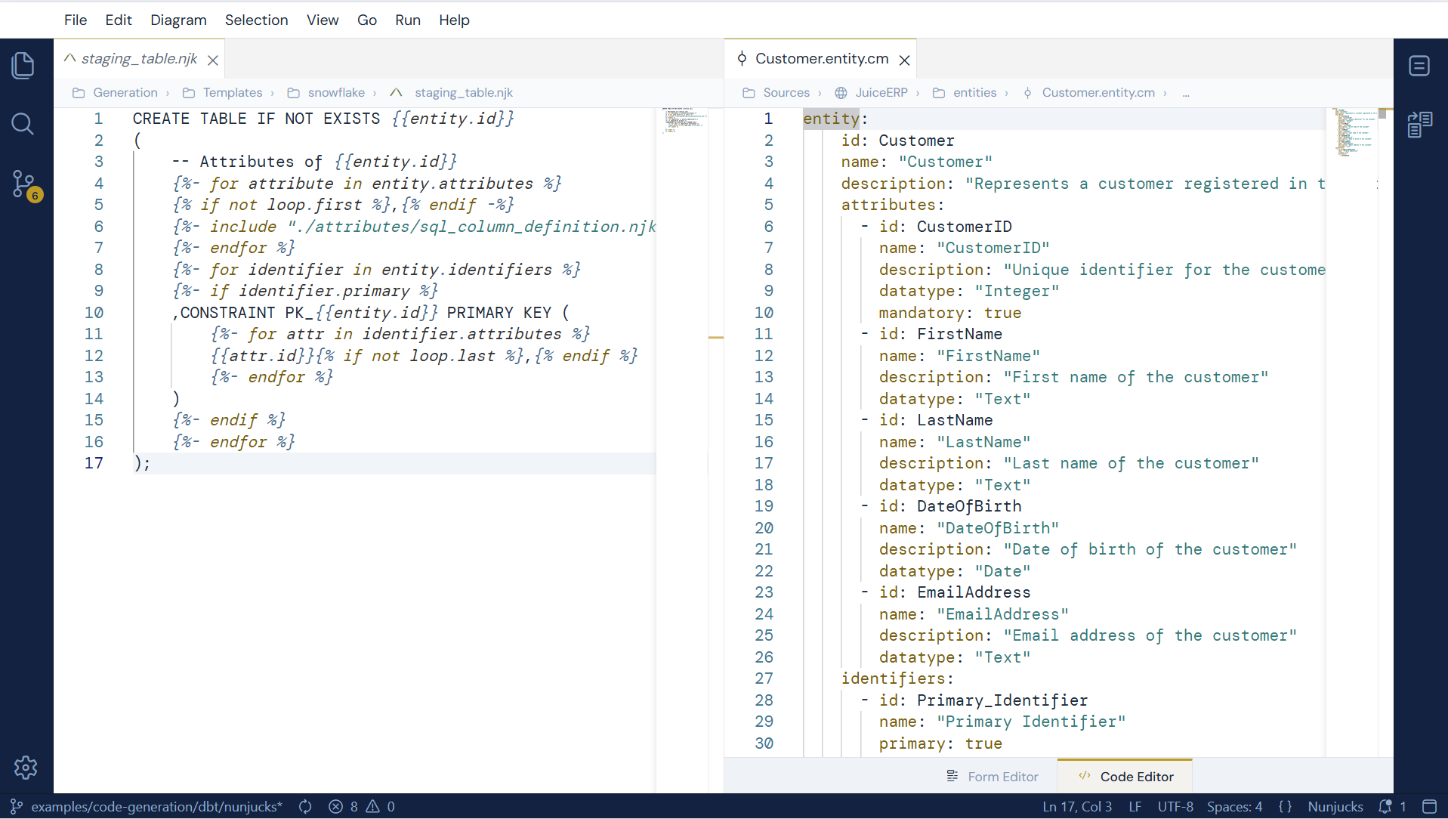
Task: Click '{%- endfor %}' on line 16
Action: click(x=233, y=442)
